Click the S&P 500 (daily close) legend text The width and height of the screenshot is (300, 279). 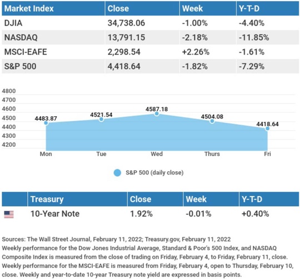[x=154, y=173]
